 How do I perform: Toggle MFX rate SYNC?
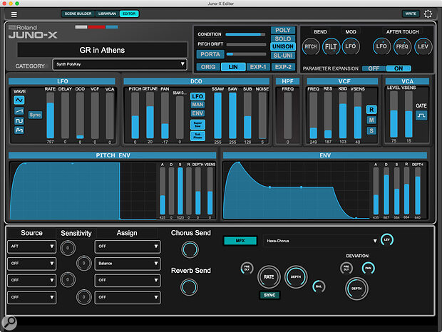coord(269,295)
